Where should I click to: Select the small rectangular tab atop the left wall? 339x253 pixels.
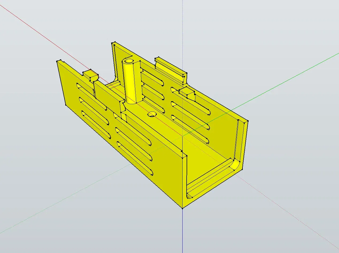[x=90, y=75]
